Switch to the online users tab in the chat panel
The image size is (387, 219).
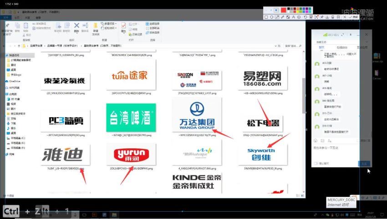(342, 47)
